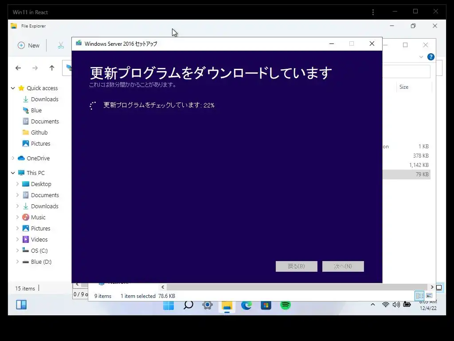Open the widgets panel icon on taskbar

point(21,305)
